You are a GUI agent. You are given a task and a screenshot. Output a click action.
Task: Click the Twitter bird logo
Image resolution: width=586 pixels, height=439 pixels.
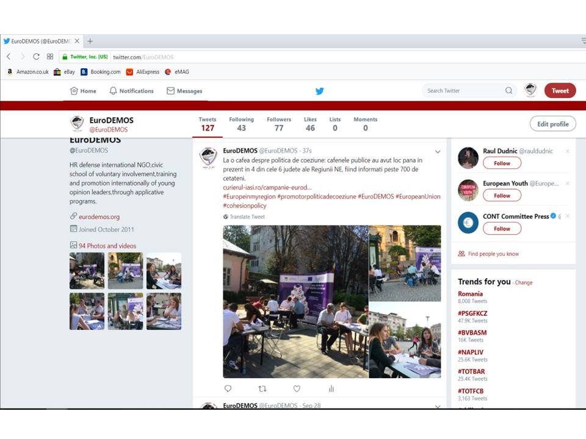point(319,91)
